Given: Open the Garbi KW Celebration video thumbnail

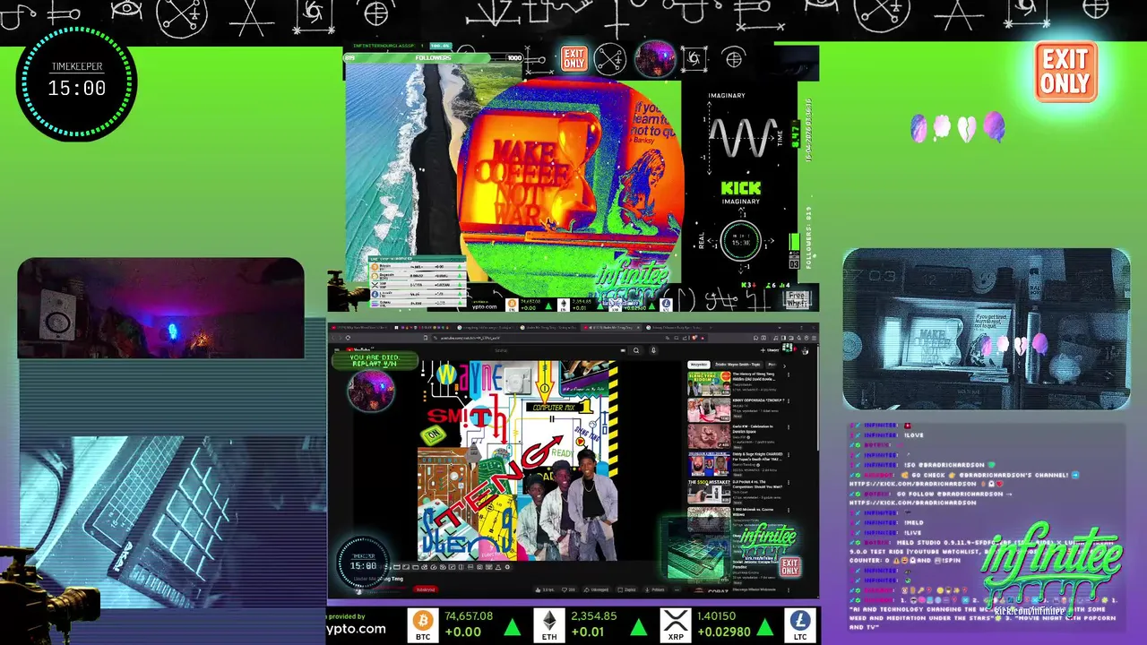Looking at the screenshot, I should (x=709, y=436).
